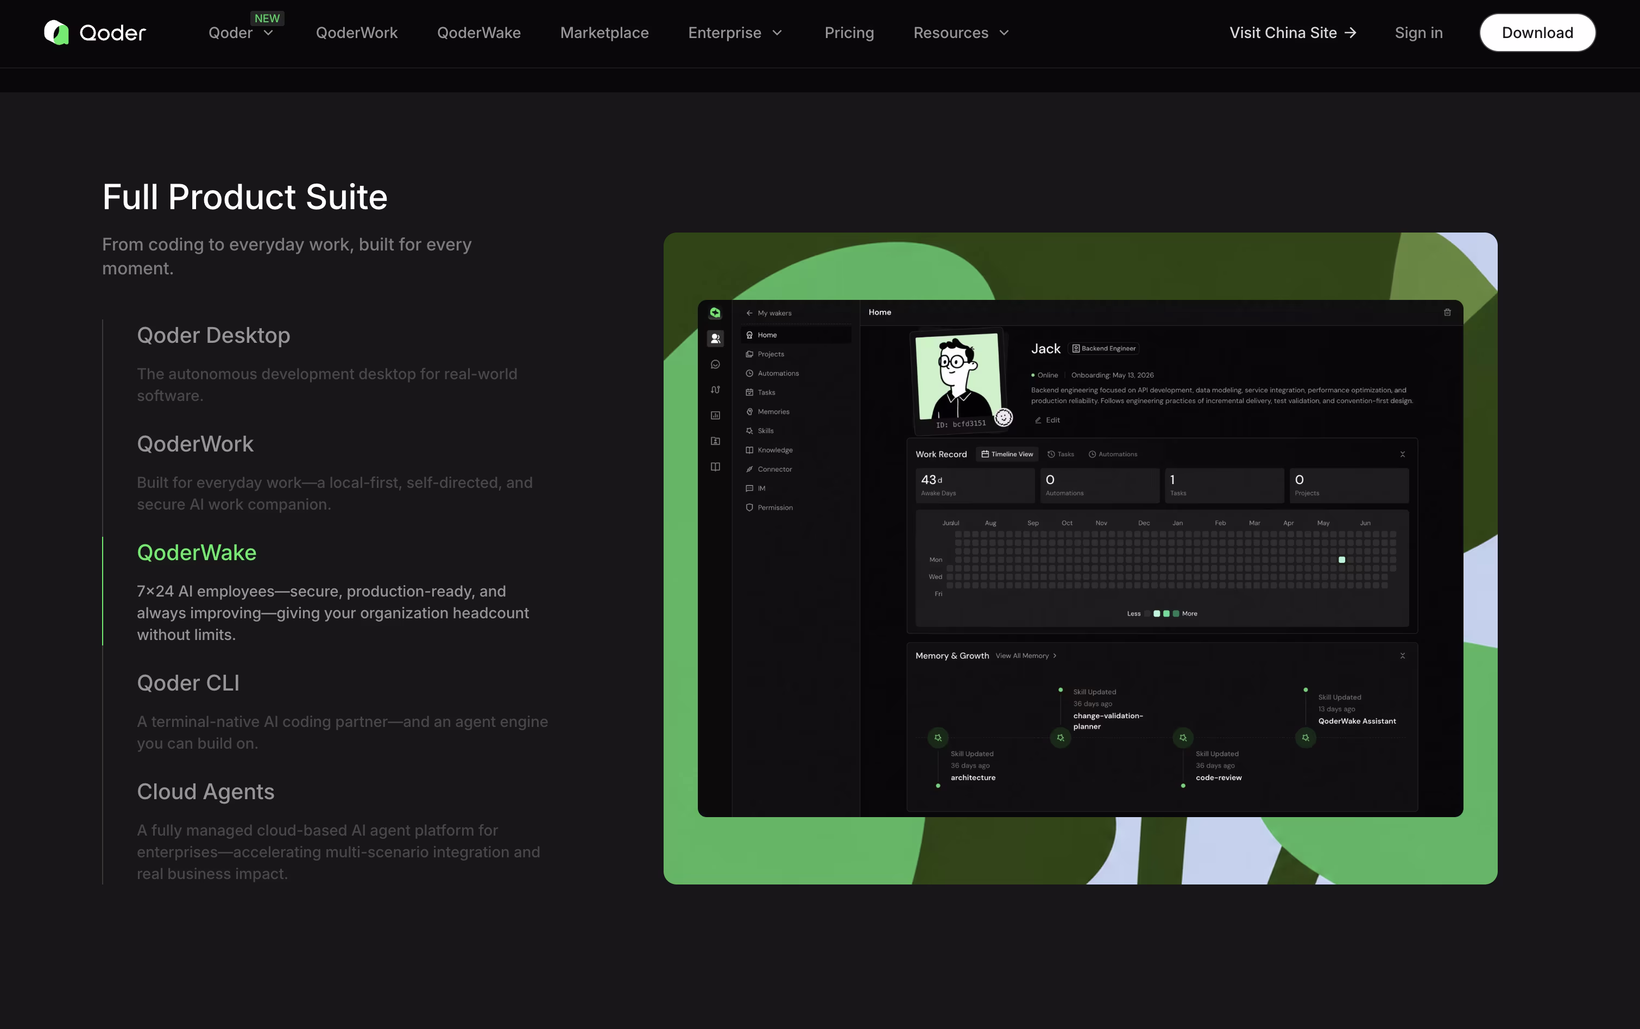This screenshot has height=1029, width=1640.
Task: Click the chevron next to View All Memory
Action: (x=1055, y=656)
